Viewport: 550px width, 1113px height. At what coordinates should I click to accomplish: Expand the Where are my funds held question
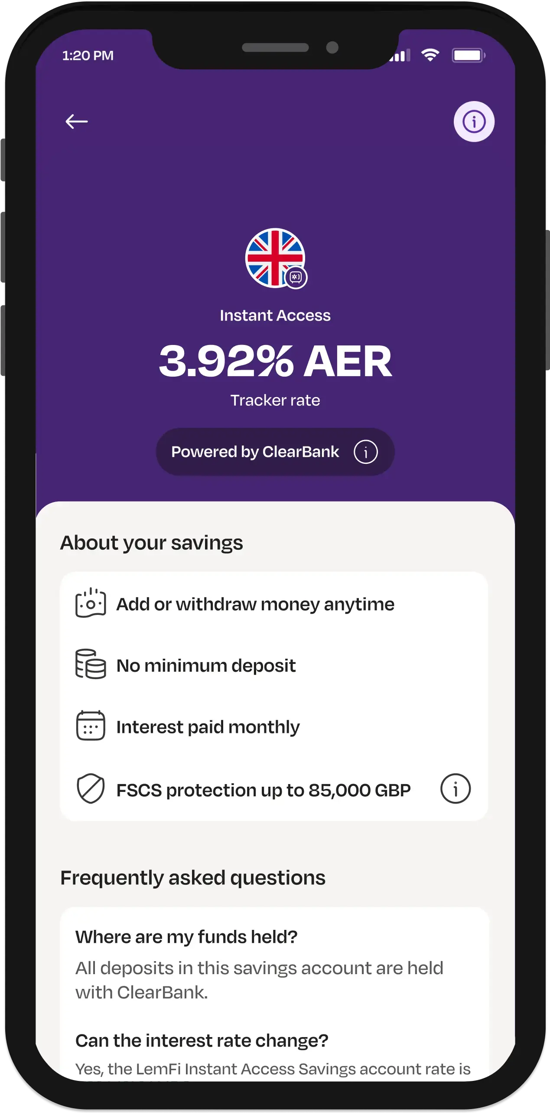coord(186,936)
